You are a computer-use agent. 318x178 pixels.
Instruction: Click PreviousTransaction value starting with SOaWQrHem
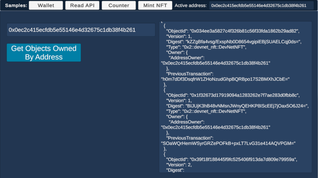[x=228, y=143]
